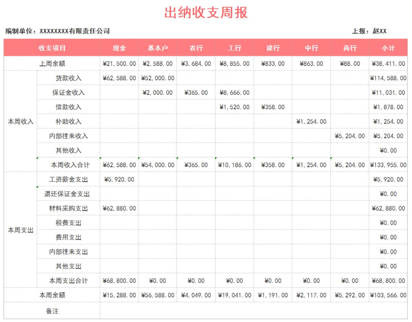
Task: Click the ¥103,566.00 balance total cell
Action: [x=388, y=295]
